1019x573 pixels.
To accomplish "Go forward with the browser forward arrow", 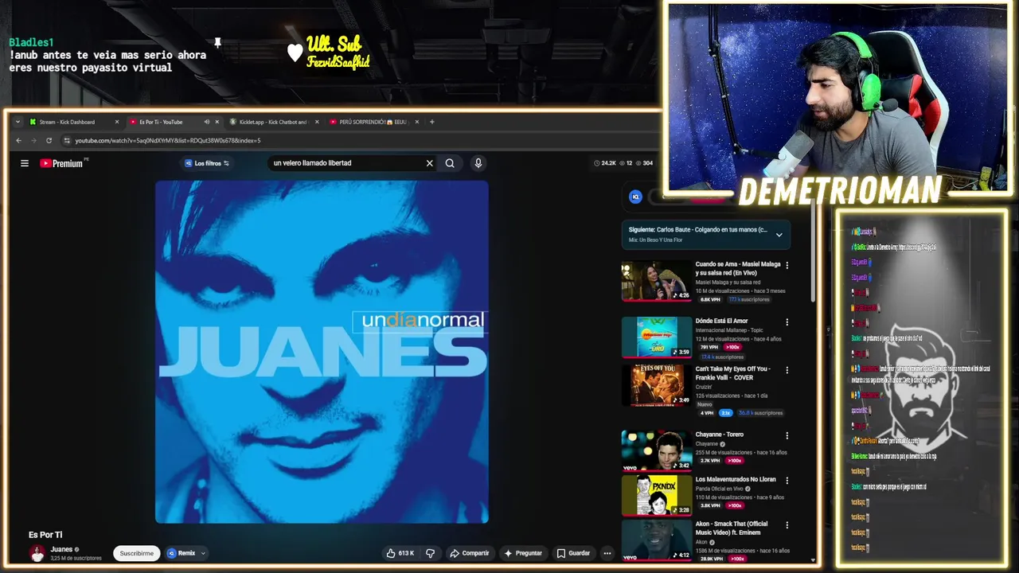I will click(33, 141).
